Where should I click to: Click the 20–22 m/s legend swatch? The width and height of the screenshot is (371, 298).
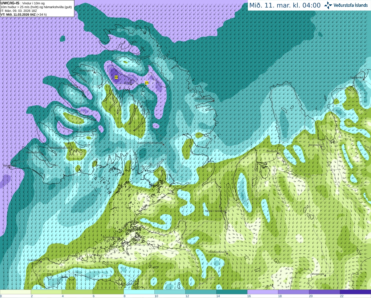pyautogui.click(x=324, y=292)
